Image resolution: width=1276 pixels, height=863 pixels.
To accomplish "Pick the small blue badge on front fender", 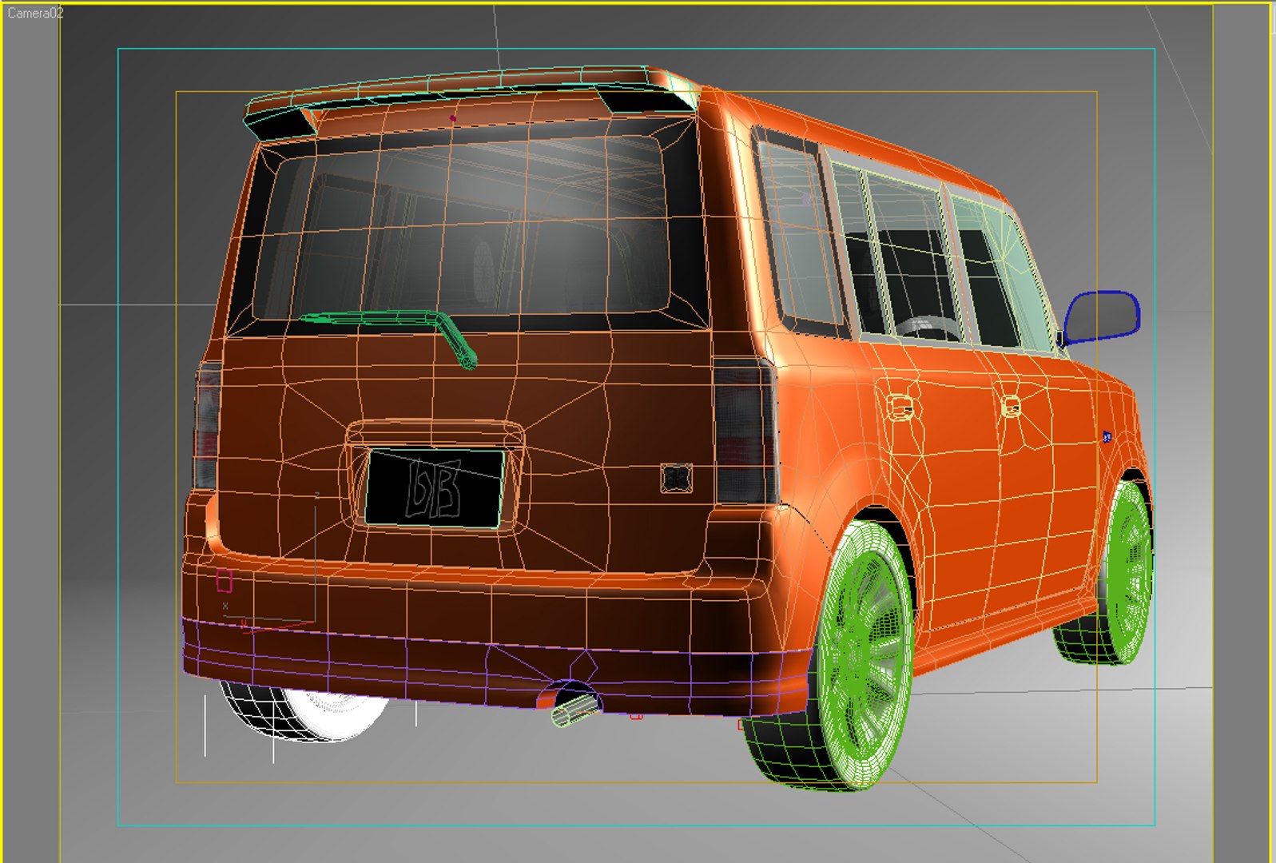I will coord(1107,436).
